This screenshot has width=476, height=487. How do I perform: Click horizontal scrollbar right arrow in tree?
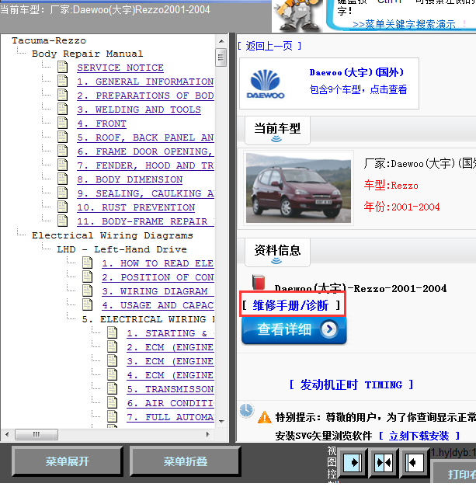pos(208,434)
